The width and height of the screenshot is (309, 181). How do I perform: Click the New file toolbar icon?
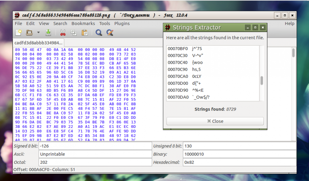[x=19, y=32]
